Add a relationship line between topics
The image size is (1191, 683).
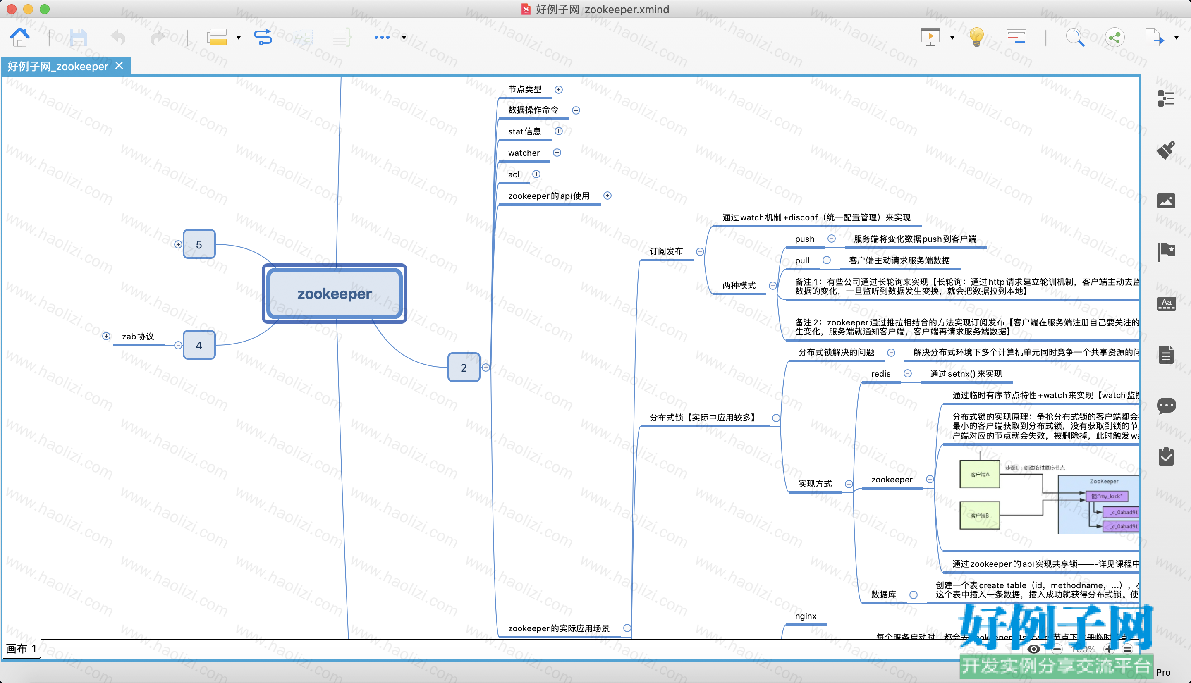[x=263, y=37]
